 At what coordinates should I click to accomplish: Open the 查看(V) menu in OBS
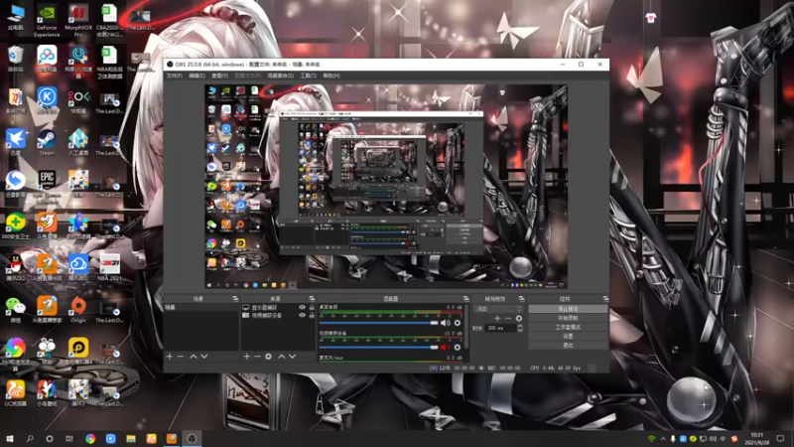pyautogui.click(x=219, y=75)
